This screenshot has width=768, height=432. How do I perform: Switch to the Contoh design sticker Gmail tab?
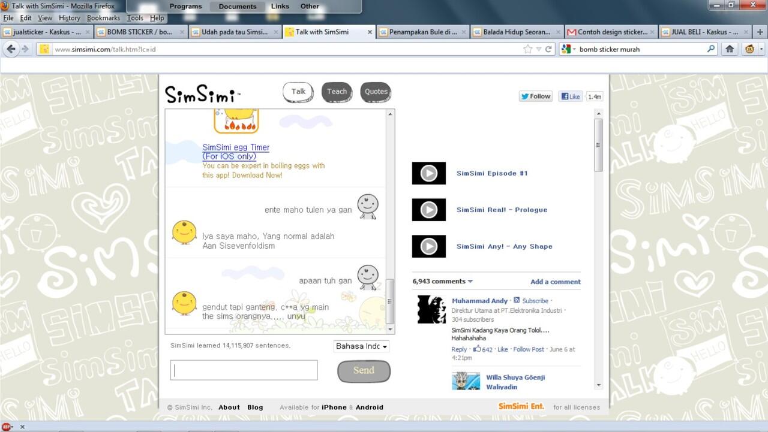pos(611,32)
